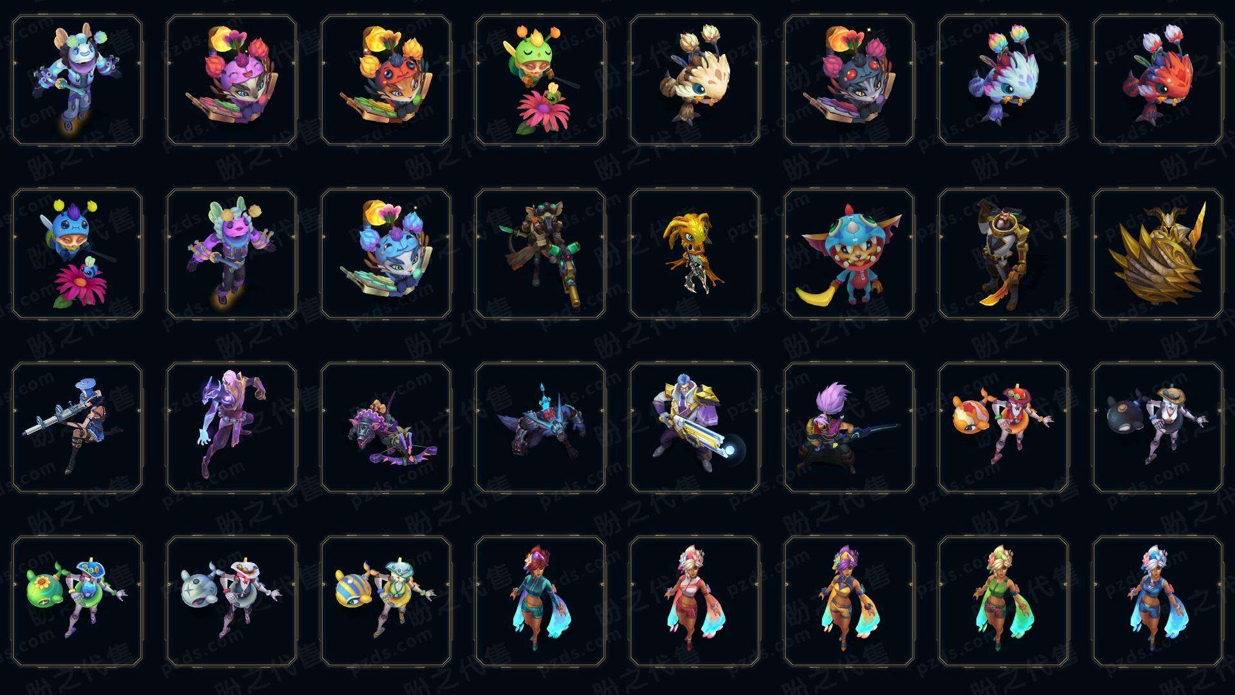Select the purple mouse-eared astronaut skin
This screenshot has height=695, width=1235.
[232, 254]
